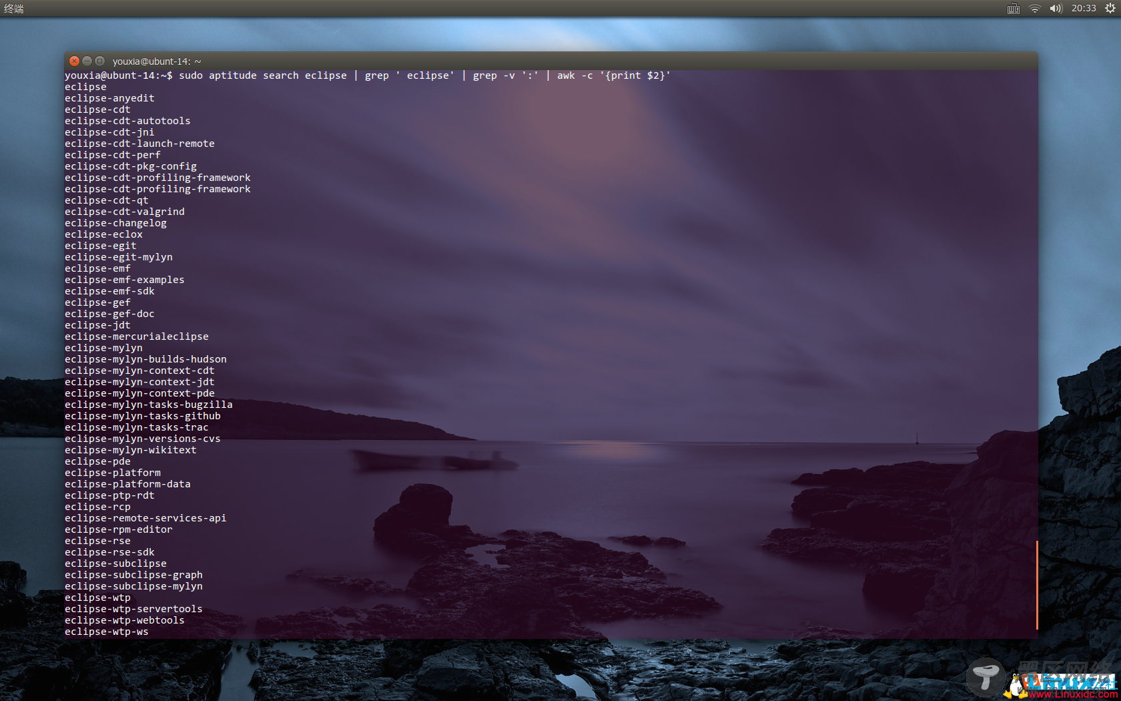Click the output line eclipse-cdt-jni
Viewport: 1121px width, 701px height.
tap(109, 132)
